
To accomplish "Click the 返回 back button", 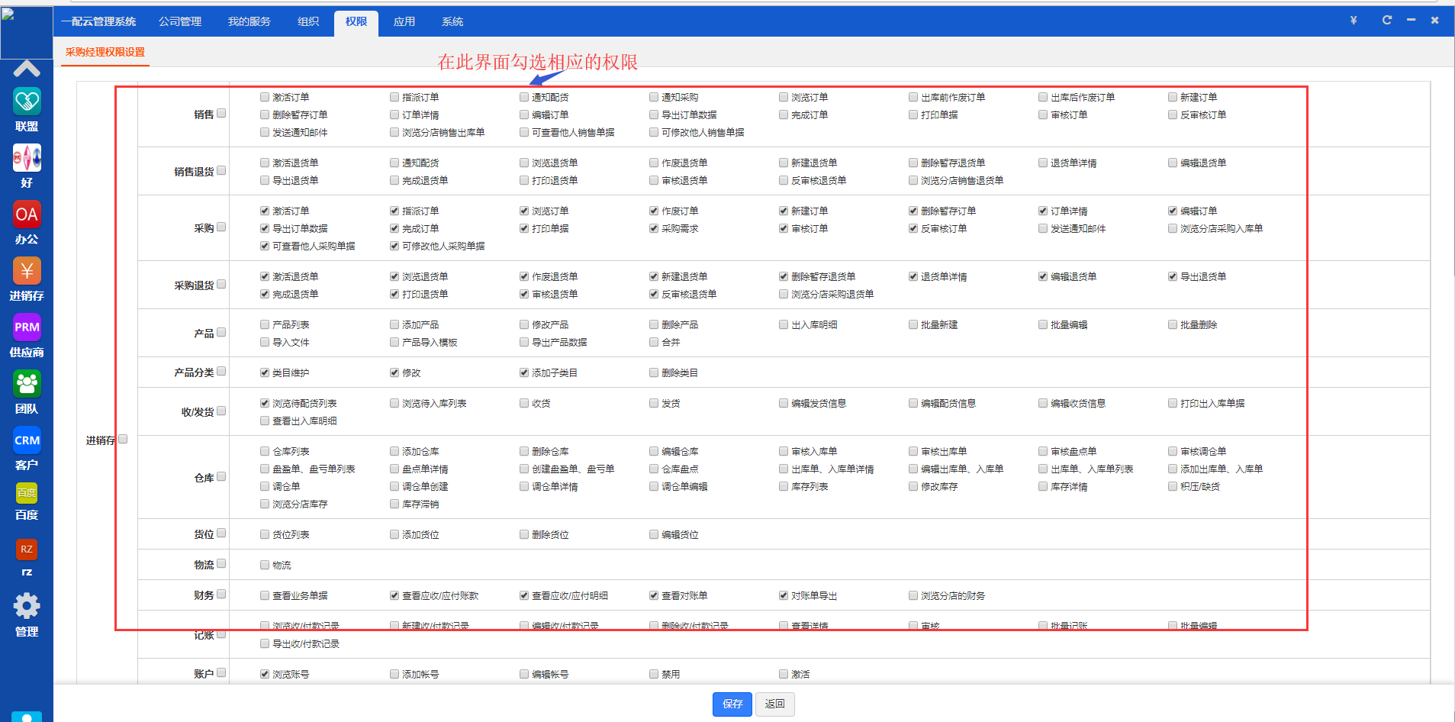I will coord(774,704).
